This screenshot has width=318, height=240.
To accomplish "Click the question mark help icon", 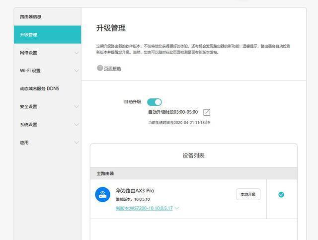I will pos(100,68).
